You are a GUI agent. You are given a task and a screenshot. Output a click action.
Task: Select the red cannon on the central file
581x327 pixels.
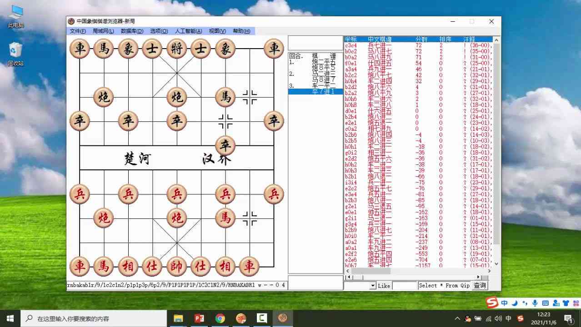176,218
